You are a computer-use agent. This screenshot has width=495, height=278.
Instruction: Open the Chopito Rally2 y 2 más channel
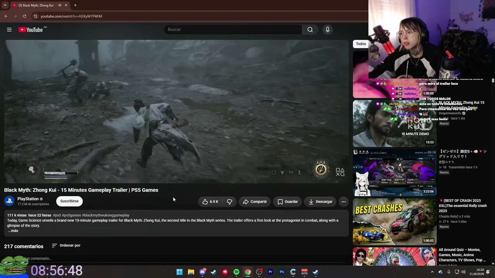pyautogui.click(x=454, y=217)
